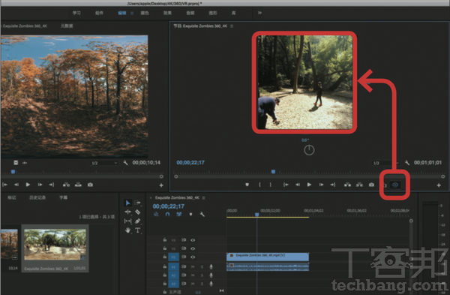Toggle V1 track output eye
The image size is (450, 295).
pyautogui.click(x=193, y=257)
